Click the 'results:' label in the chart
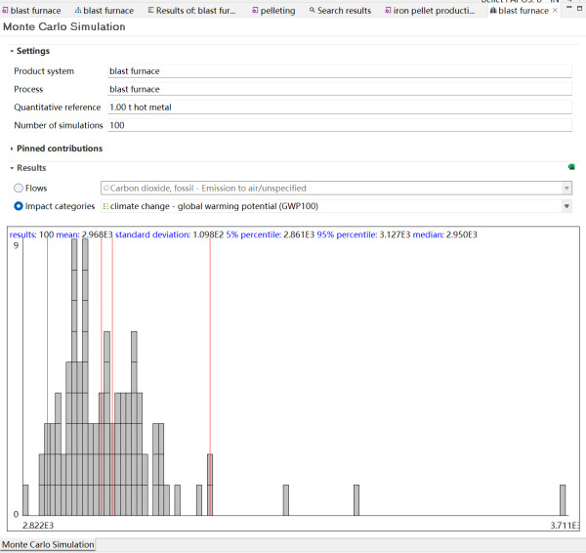 tap(22, 234)
